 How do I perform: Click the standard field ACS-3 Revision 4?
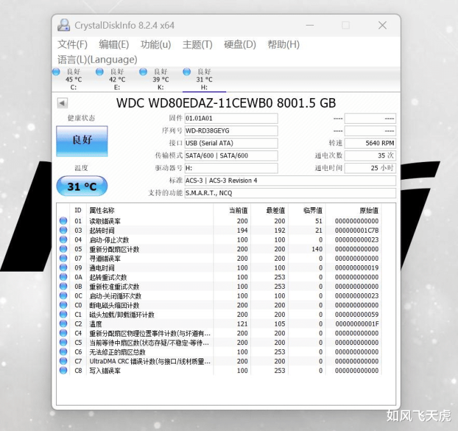290,180
